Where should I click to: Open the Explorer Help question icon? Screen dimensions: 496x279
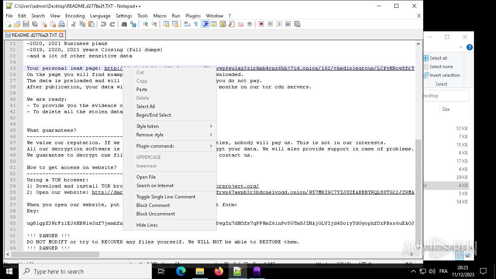point(469,47)
